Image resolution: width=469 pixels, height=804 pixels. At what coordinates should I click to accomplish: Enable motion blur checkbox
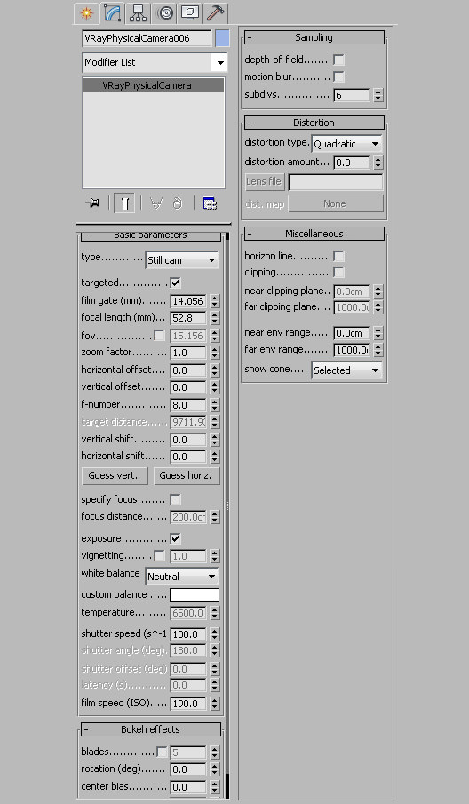click(338, 77)
